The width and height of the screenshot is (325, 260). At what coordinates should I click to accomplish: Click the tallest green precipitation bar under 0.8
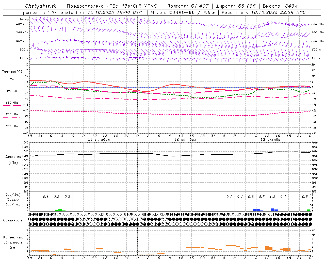point(60,210)
